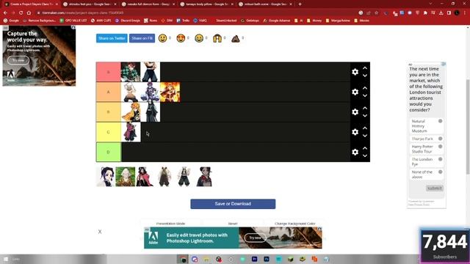
Task: Click the green D tier label
Action: click(x=109, y=152)
